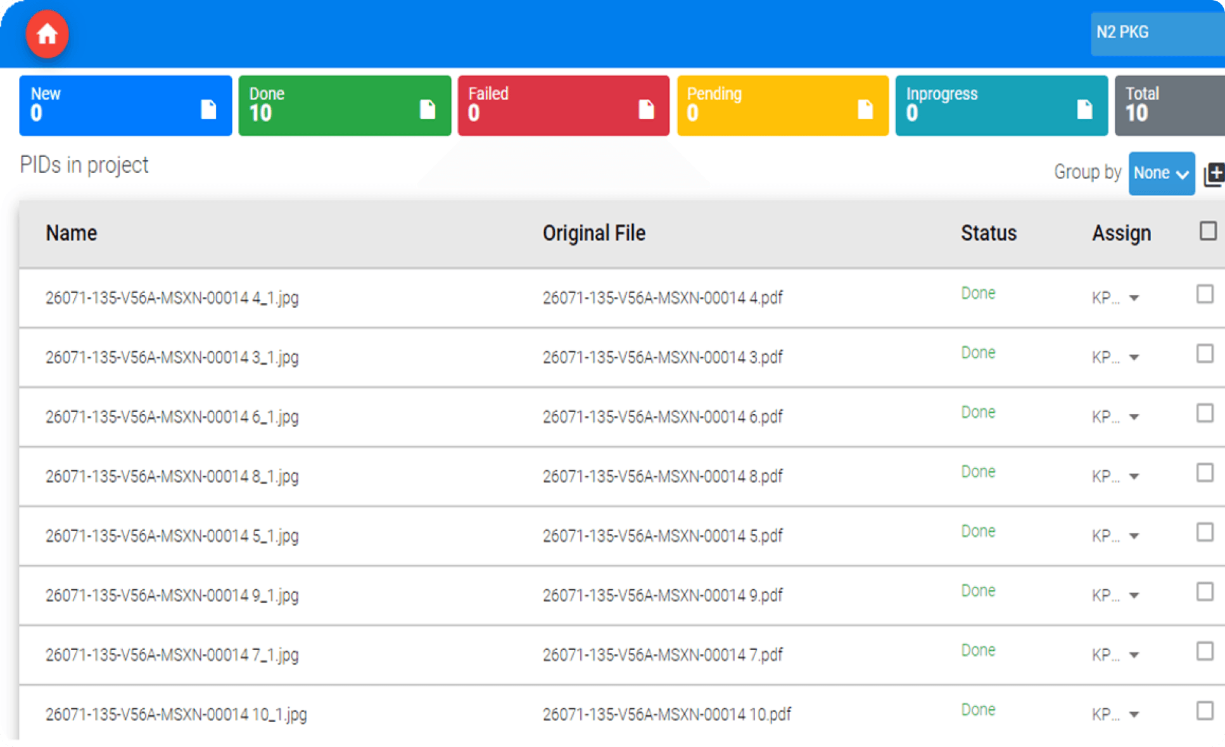Click the document icon on Pending card

[865, 110]
